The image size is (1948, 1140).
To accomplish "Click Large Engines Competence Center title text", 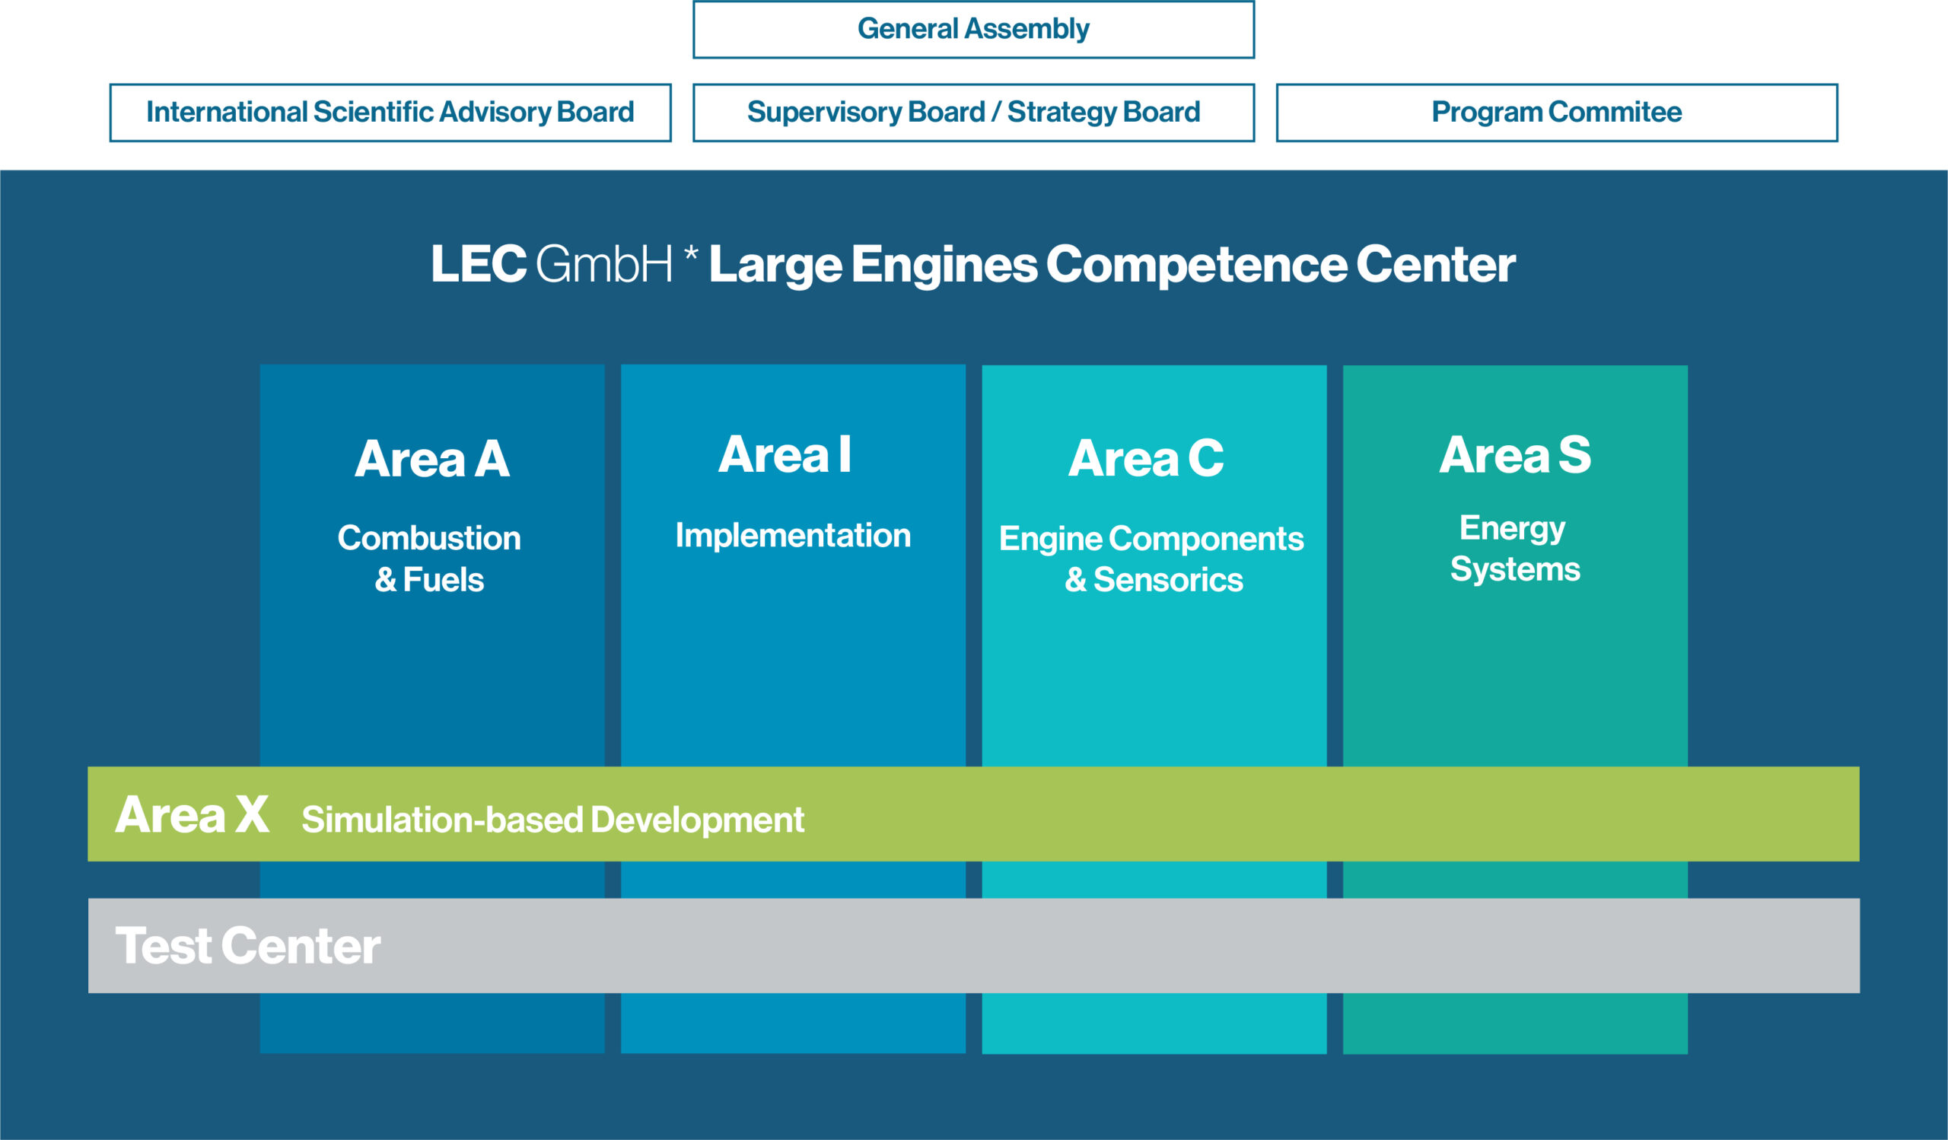I will pyautogui.click(x=1112, y=265).
